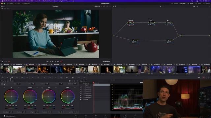Open the Curves palette
The height and width of the screenshot is (118, 211).
tap(32, 78)
